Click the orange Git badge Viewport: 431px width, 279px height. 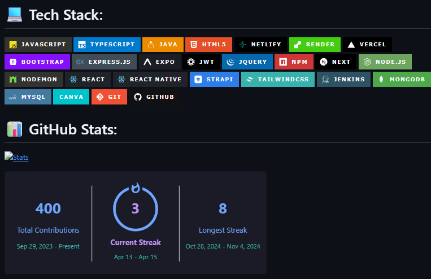(109, 97)
